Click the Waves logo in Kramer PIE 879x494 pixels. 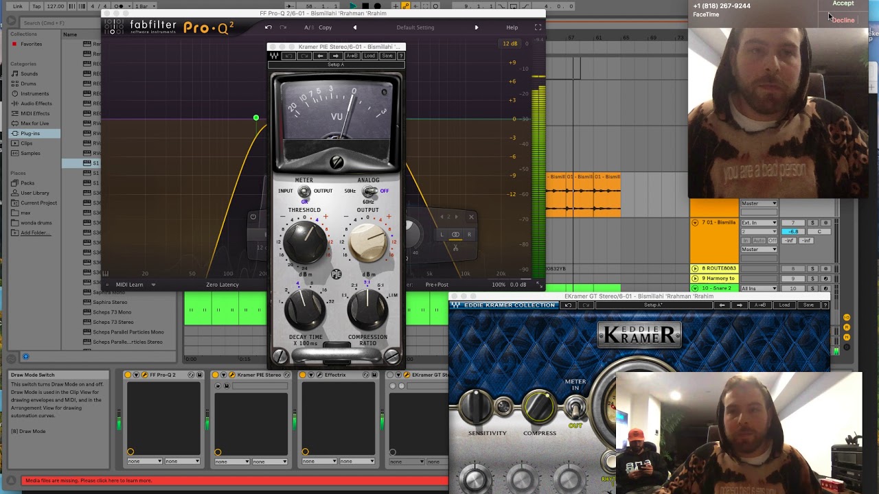coord(274,56)
